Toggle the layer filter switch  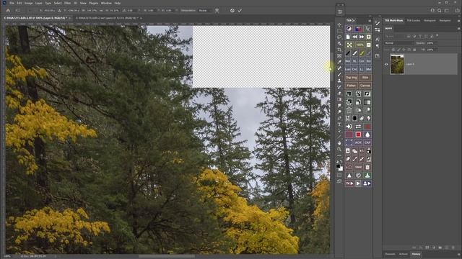pyautogui.click(x=437, y=36)
